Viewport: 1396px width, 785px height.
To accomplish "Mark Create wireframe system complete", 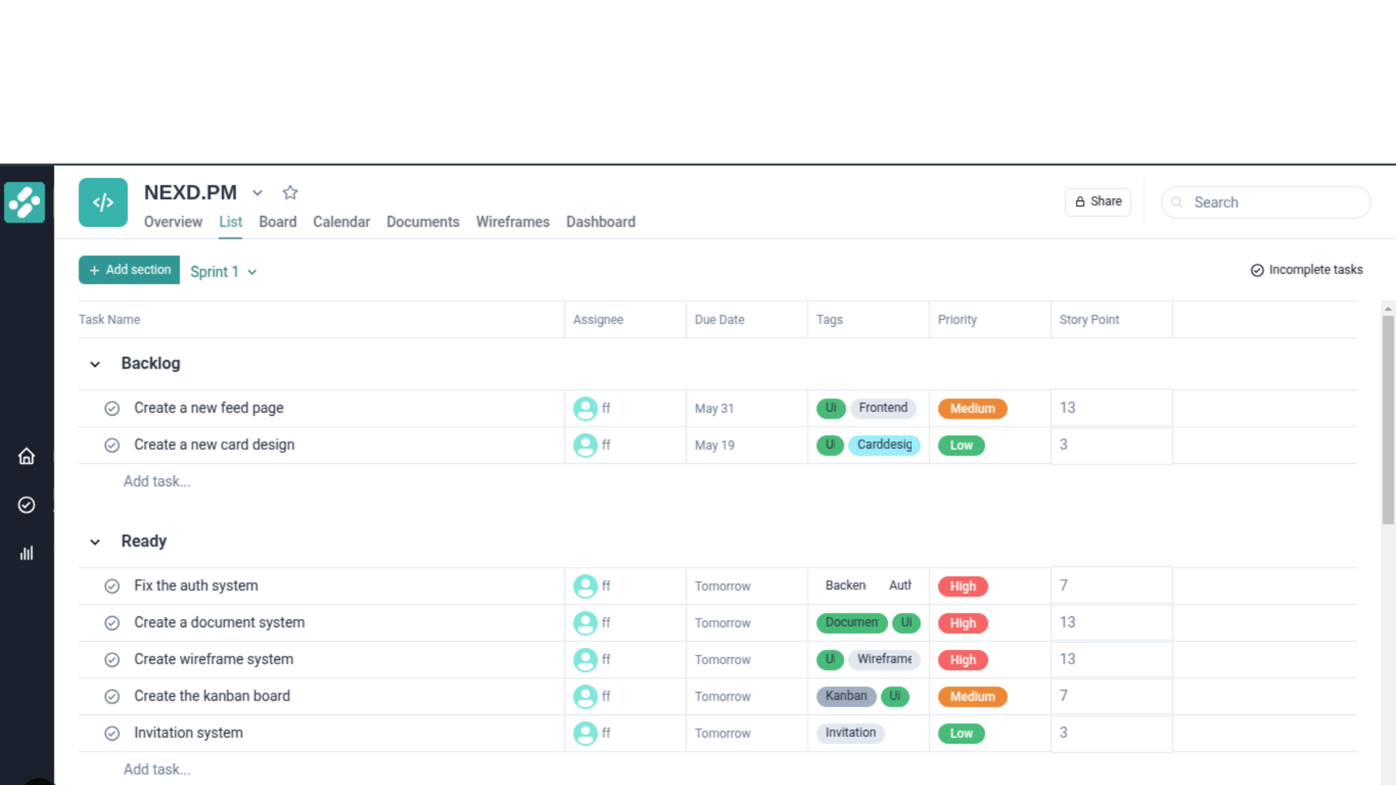I will click(x=112, y=659).
